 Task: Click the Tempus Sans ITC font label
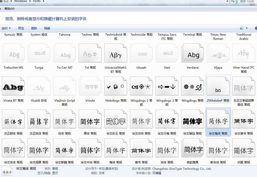coord(167,37)
